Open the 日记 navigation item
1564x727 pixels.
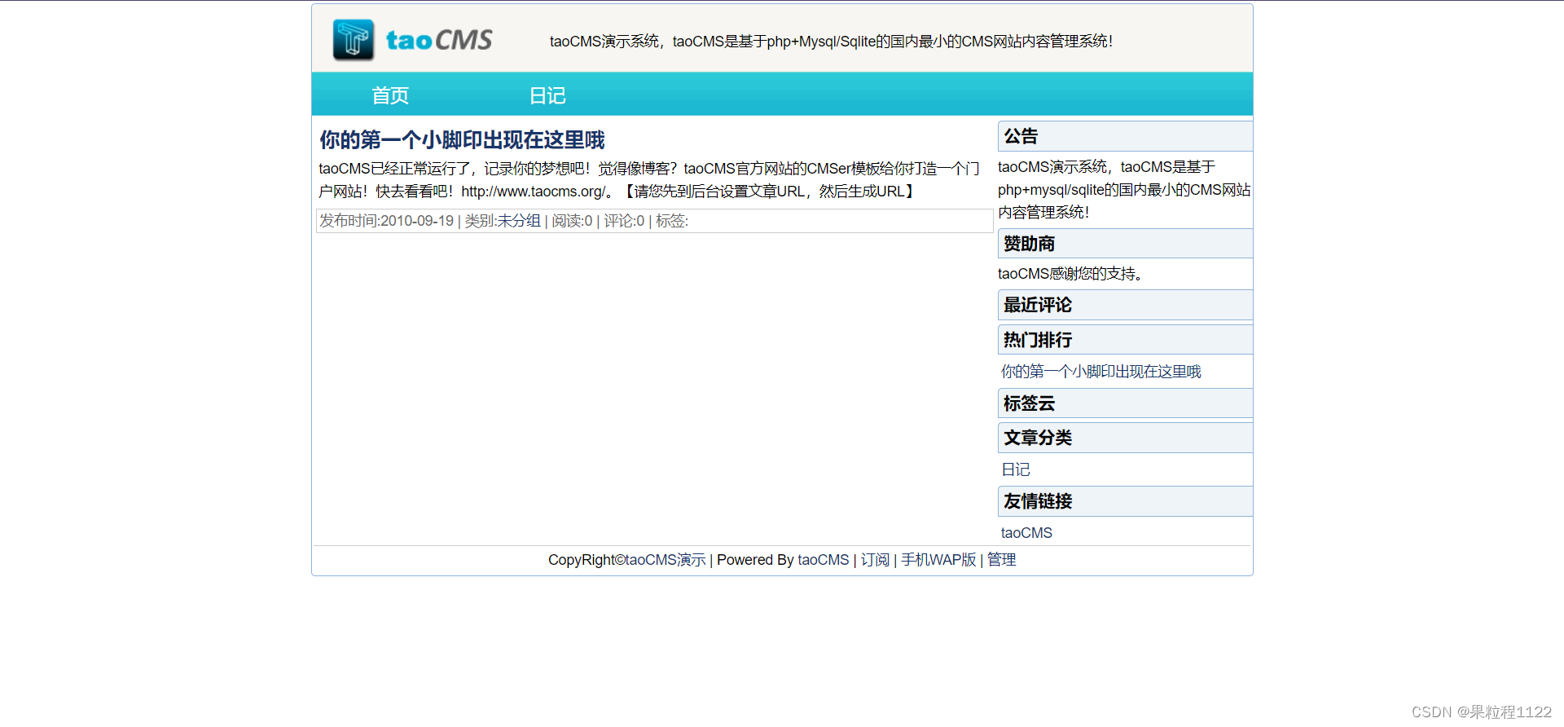tap(547, 95)
